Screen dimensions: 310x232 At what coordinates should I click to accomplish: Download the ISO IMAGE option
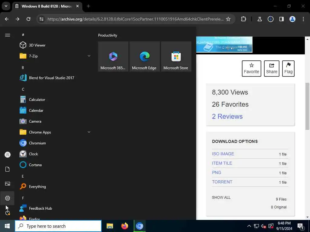[223, 154]
